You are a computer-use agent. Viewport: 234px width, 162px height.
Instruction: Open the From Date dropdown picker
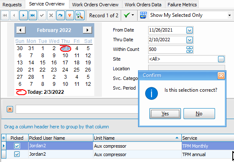coord(189,30)
